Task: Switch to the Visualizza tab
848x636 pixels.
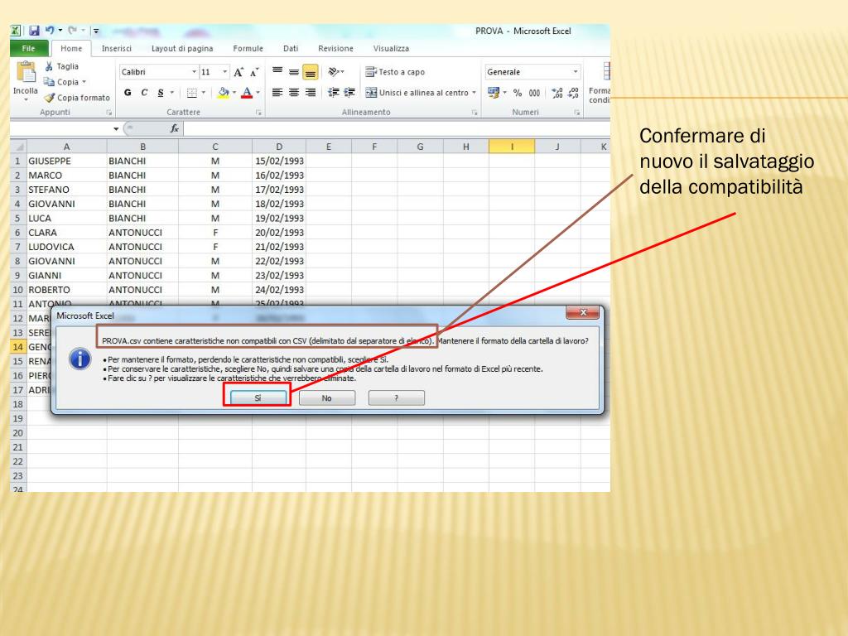Action: (x=391, y=48)
